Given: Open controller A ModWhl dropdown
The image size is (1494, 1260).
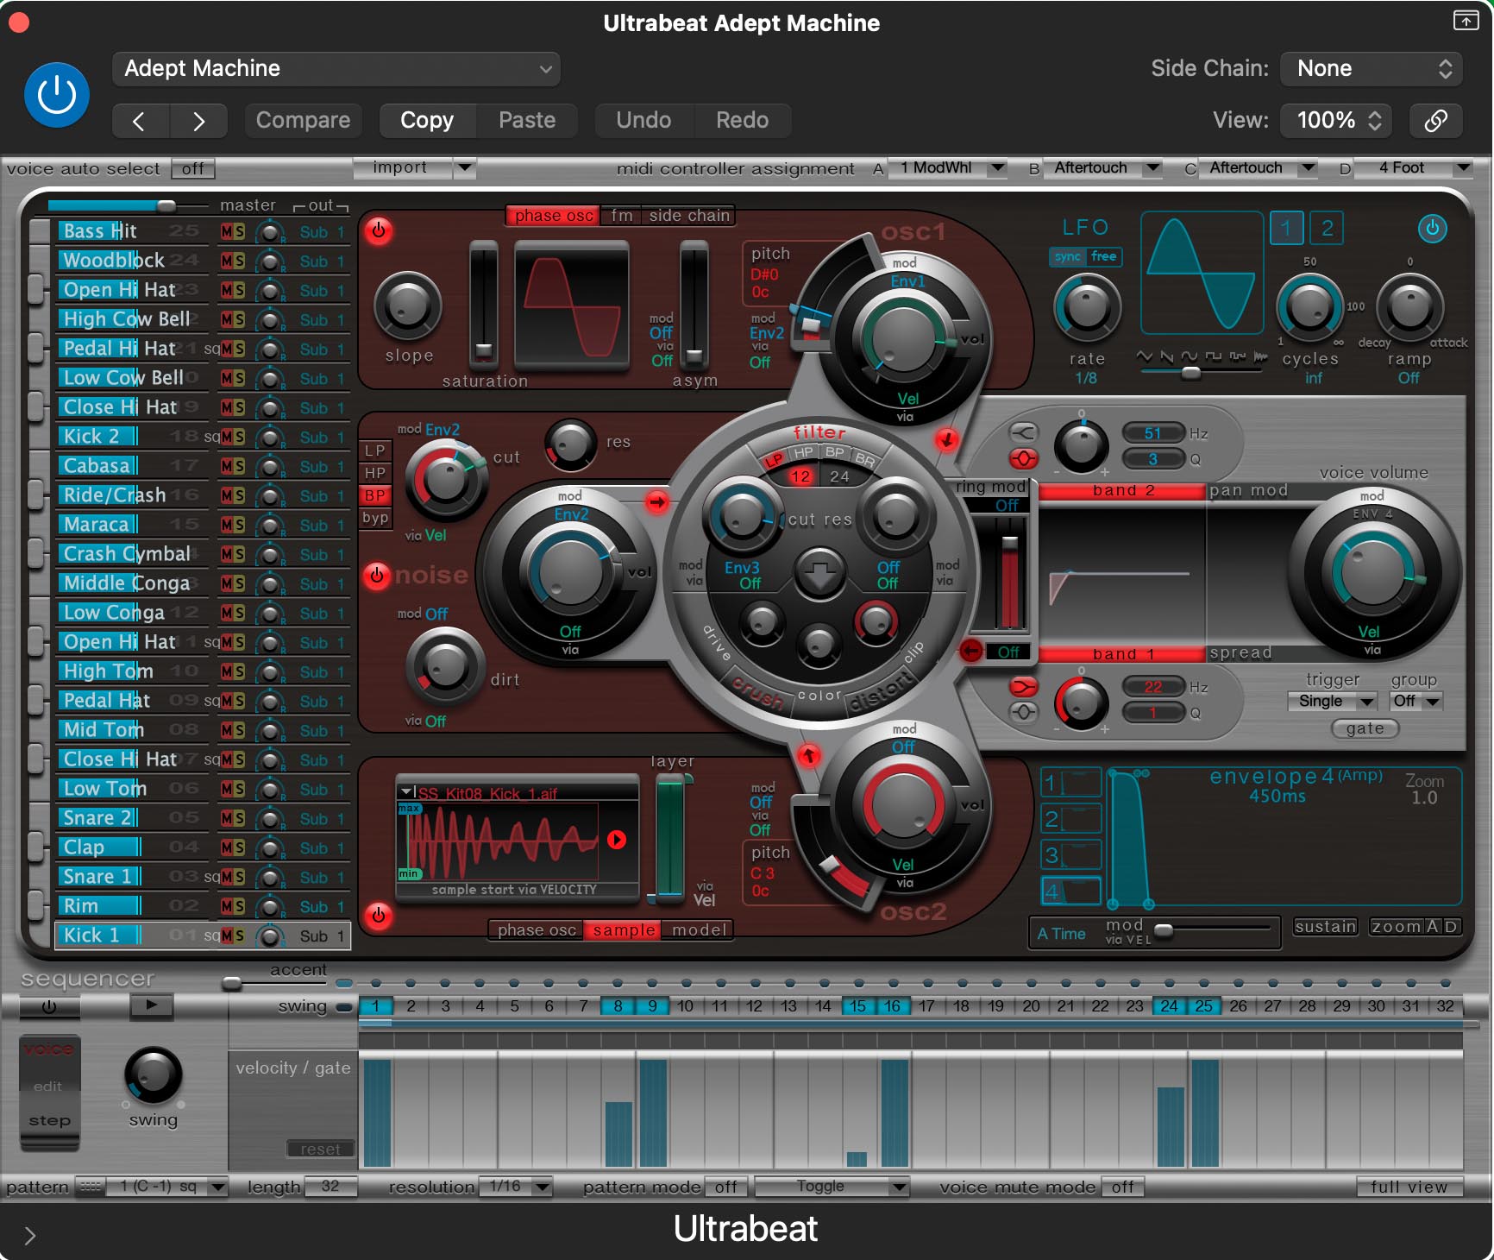Looking at the screenshot, I should [948, 167].
